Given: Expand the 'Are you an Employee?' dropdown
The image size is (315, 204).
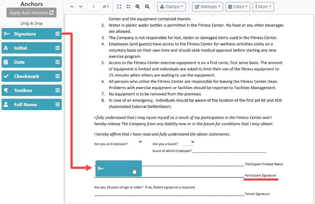Looking at the screenshot, I should point(140,141).
